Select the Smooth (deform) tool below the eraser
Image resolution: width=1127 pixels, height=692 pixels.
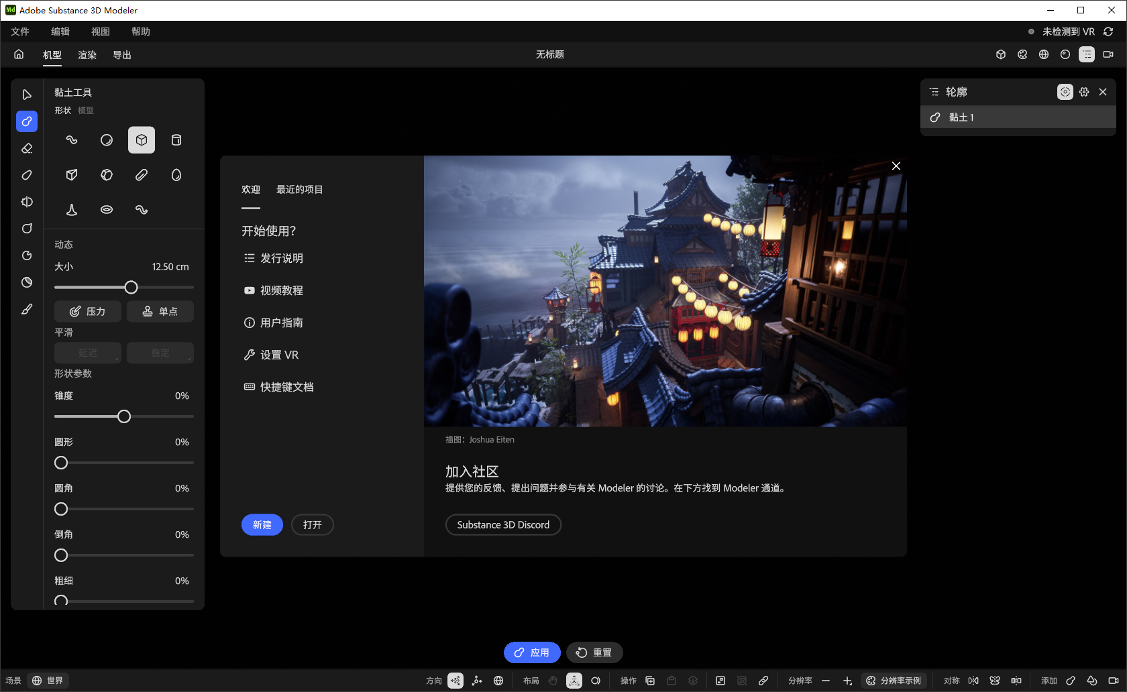(27, 175)
